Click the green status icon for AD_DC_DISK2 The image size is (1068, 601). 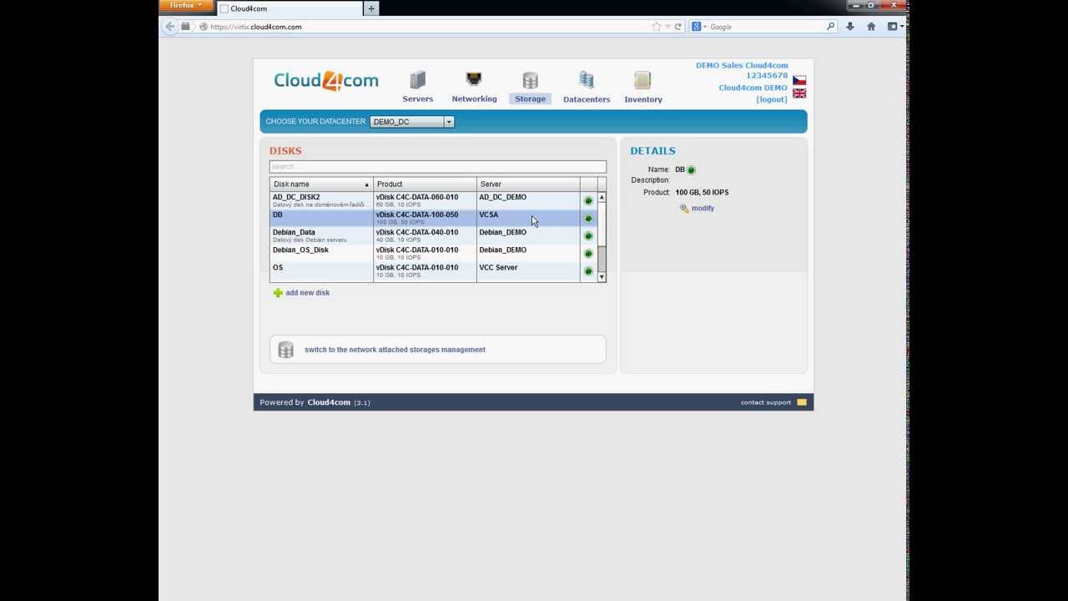click(588, 200)
